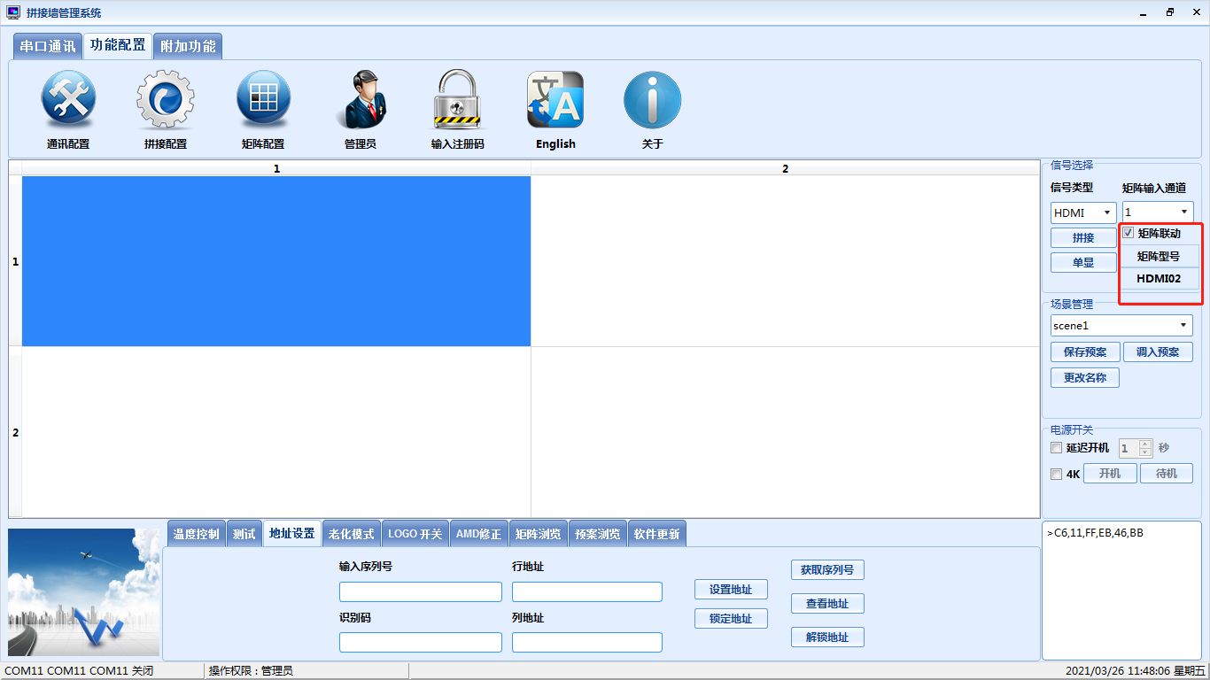Click the 管理员 administrator icon
Screen dimensions: 1210x680
pyautogui.click(x=360, y=99)
